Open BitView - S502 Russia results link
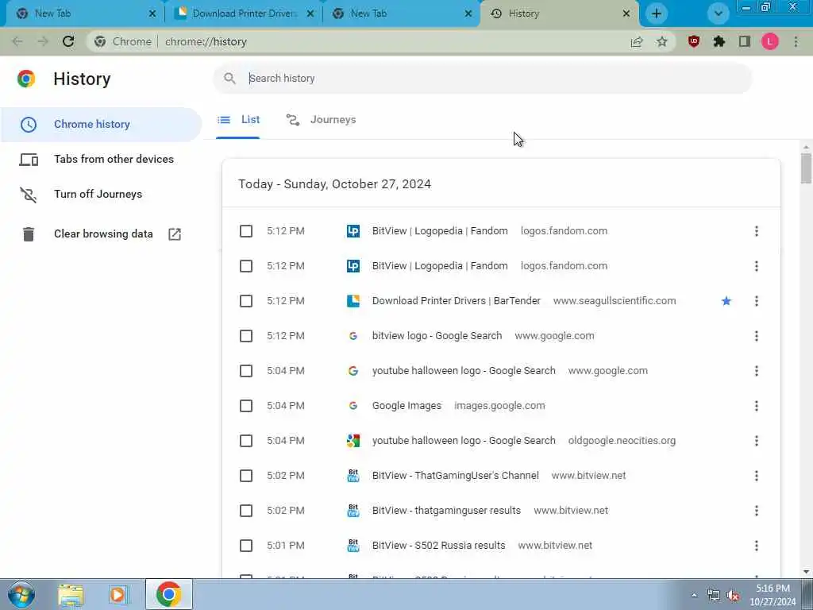 pyautogui.click(x=438, y=546)
